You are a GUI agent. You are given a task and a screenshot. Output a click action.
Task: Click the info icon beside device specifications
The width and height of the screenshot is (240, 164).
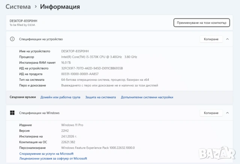12,39
